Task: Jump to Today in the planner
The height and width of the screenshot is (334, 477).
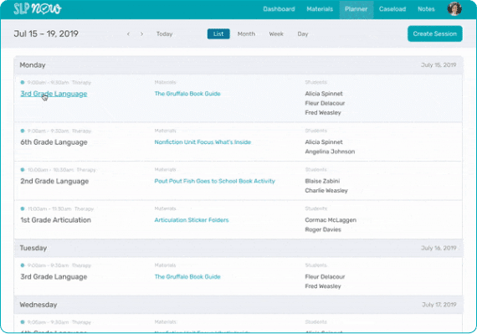Action: pos(164,33)
